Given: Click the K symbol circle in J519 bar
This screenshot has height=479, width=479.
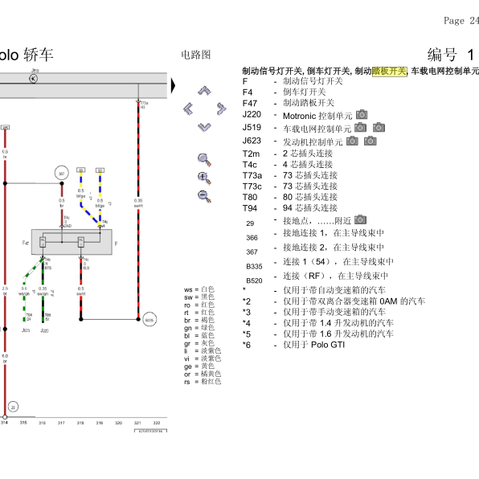Looking at the screenshot, I should point(33,79).
